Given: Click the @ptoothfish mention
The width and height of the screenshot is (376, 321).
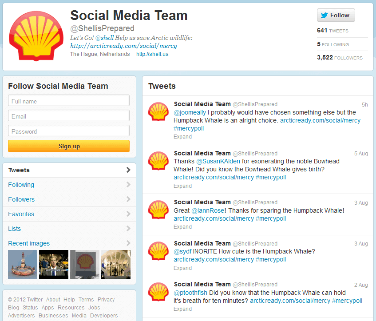Looking at the screenshot, I should [x=190, y=293].
